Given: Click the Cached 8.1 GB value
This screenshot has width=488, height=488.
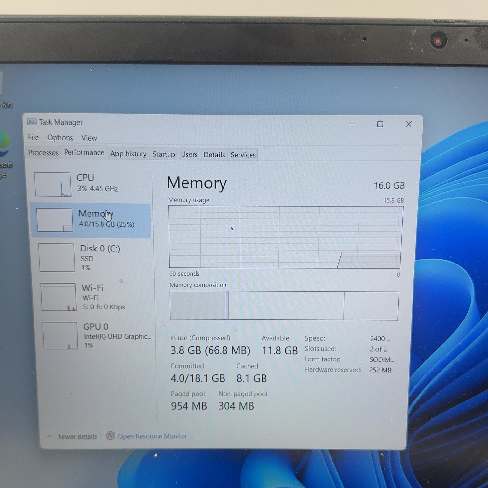Looking at the screenshot, I should click(251, 378).
